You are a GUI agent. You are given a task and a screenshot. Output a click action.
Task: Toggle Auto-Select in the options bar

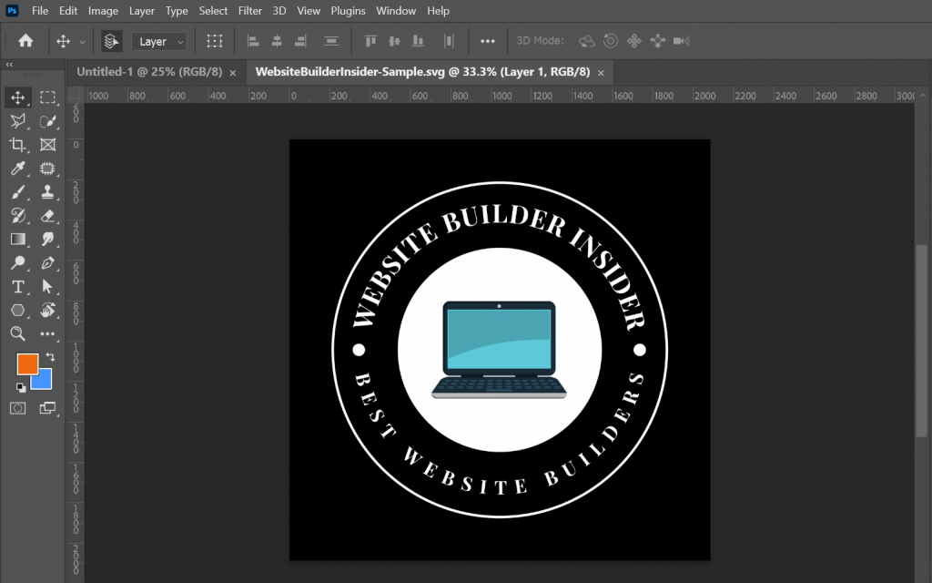(x=111, y=41)
